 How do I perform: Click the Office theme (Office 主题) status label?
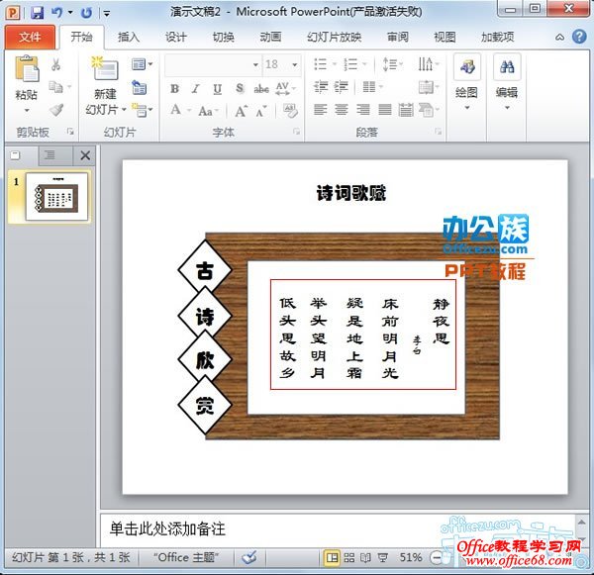point(187,557)
